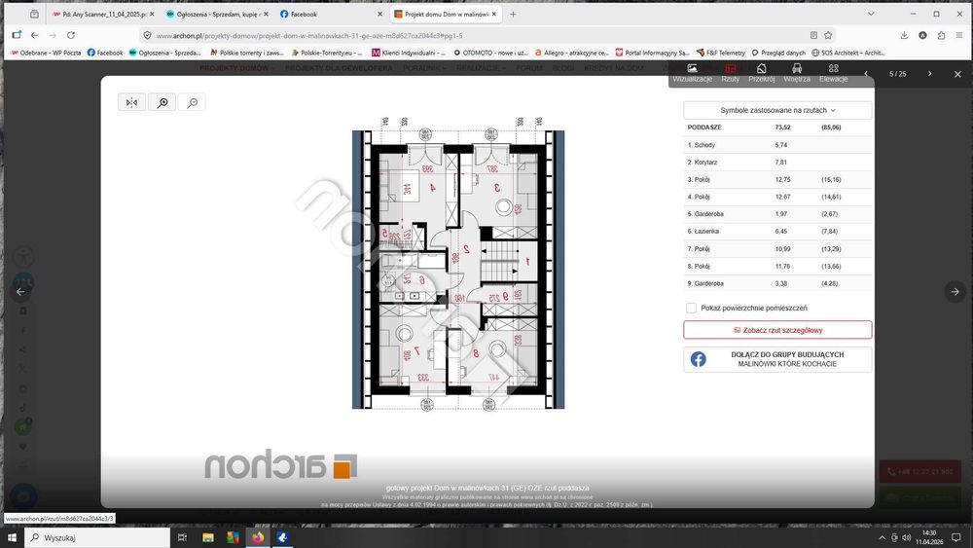Zoom in on the floor plan

coord(162,102)
